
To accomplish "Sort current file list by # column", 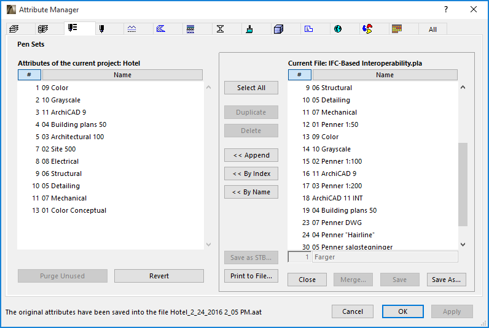I will 299,75.
